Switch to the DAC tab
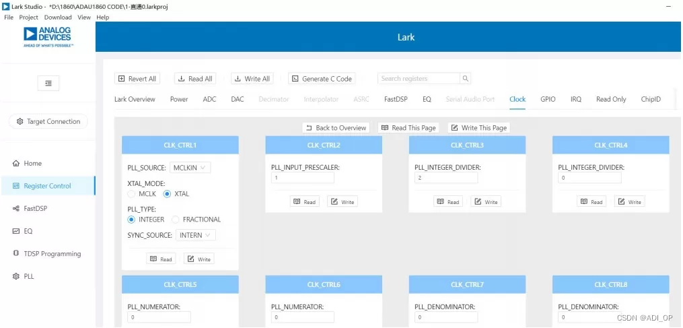The width and height of the screenshot is (683, 328). click(x=238, y=99)
